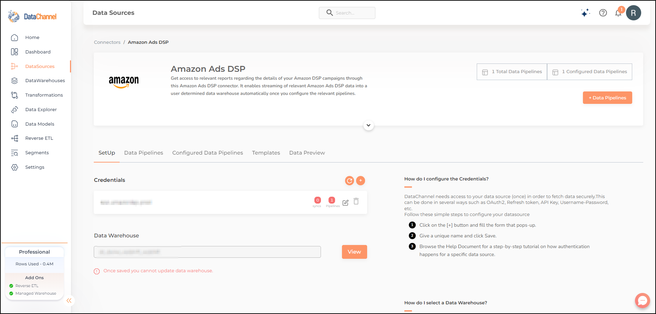Open the user profile avatar R
This screenshot has height=314, width=656.
[x=634, y=13]
